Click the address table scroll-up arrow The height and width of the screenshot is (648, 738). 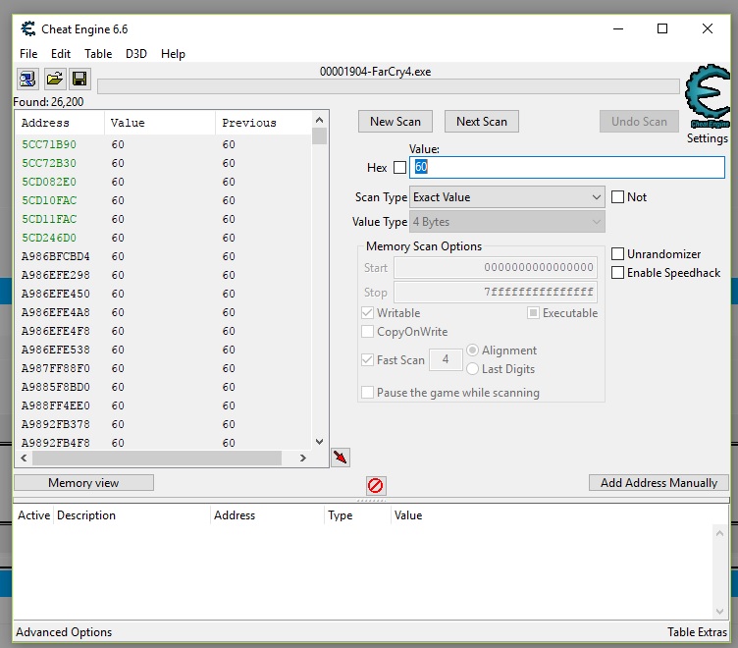[x=719, y=533]
